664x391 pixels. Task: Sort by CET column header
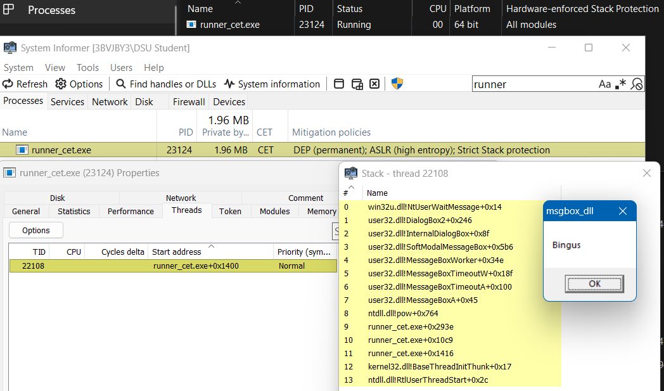coord(264,132)
